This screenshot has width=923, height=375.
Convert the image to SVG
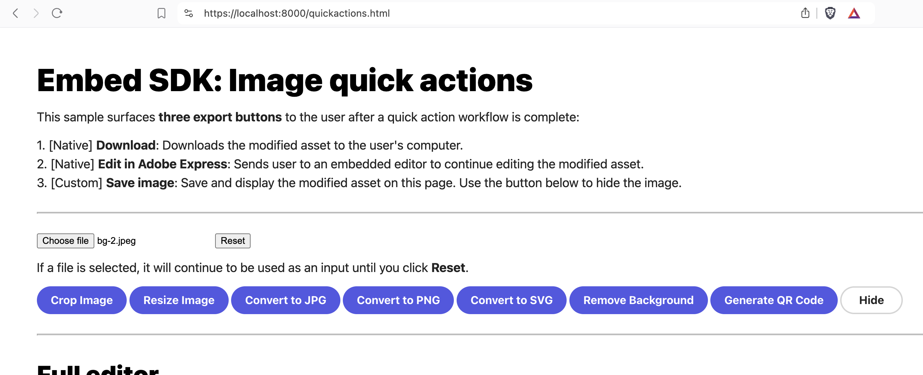tap(512, 300)
